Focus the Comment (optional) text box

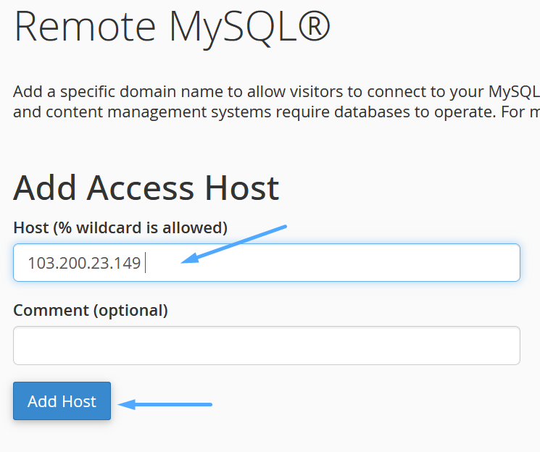click(x=266, y=346)
